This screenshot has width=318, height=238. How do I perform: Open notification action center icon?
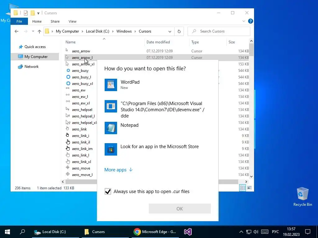point(308,232)
